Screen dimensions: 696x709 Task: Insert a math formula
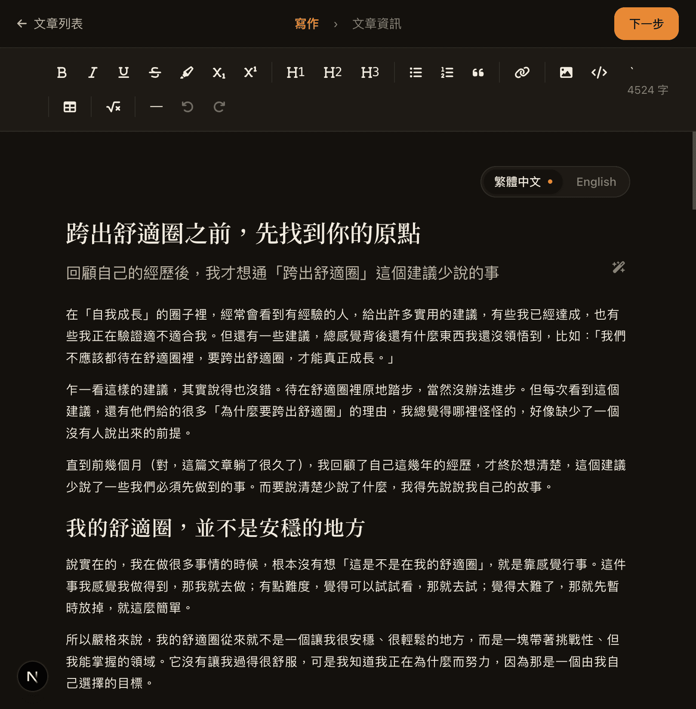point(113,107)
